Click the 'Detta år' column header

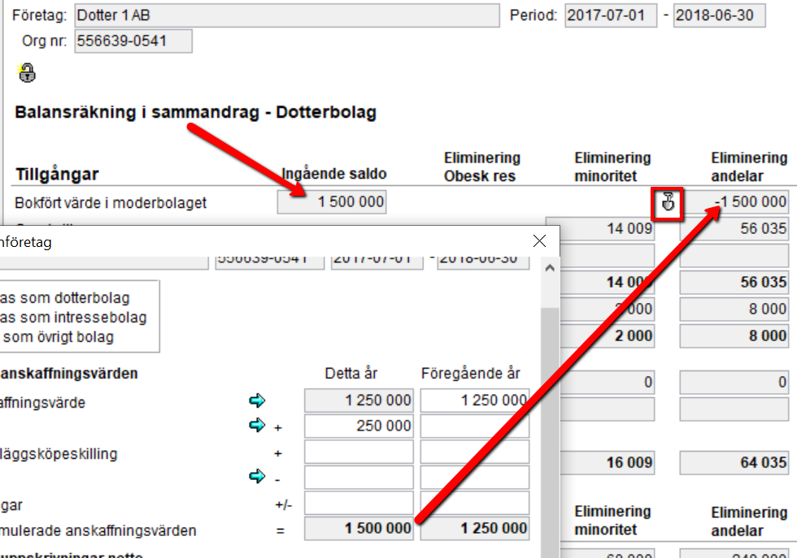tap(351, 374)
